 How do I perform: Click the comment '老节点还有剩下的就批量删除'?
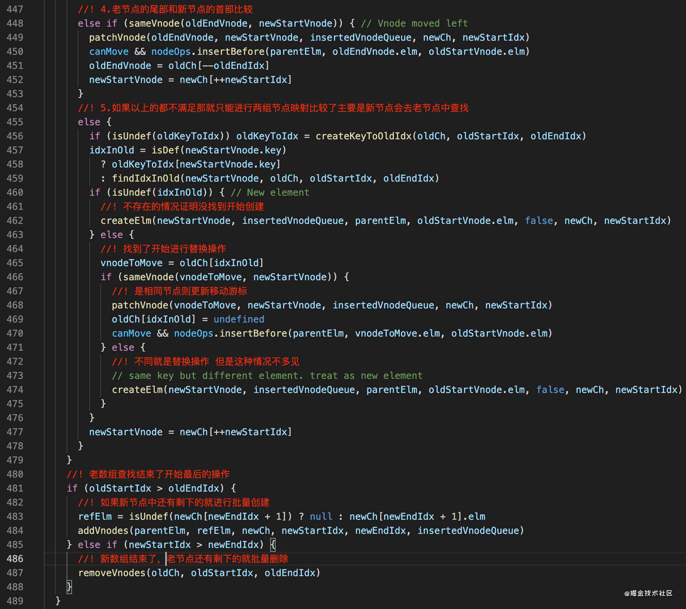pyautogui.click(x=227, y=559)
